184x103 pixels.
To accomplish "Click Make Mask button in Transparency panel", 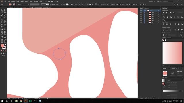I will click(x=179, y=71).
